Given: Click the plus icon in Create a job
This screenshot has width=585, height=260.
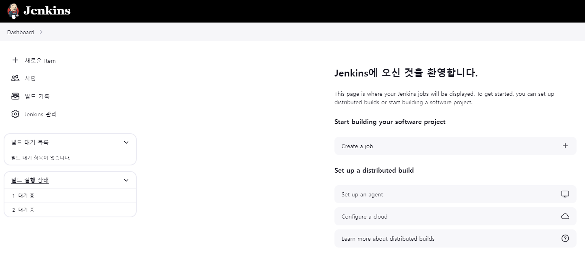Looking at the screenshot, I should (565, 146).
